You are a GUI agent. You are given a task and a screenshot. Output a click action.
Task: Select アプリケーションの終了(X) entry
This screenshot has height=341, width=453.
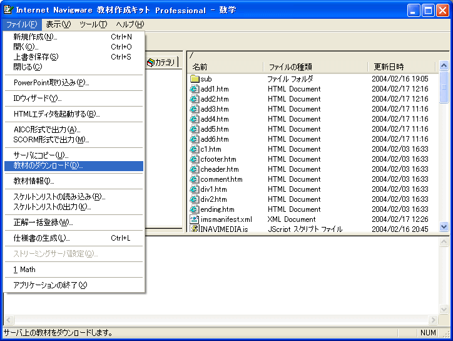tap(74, 285)
